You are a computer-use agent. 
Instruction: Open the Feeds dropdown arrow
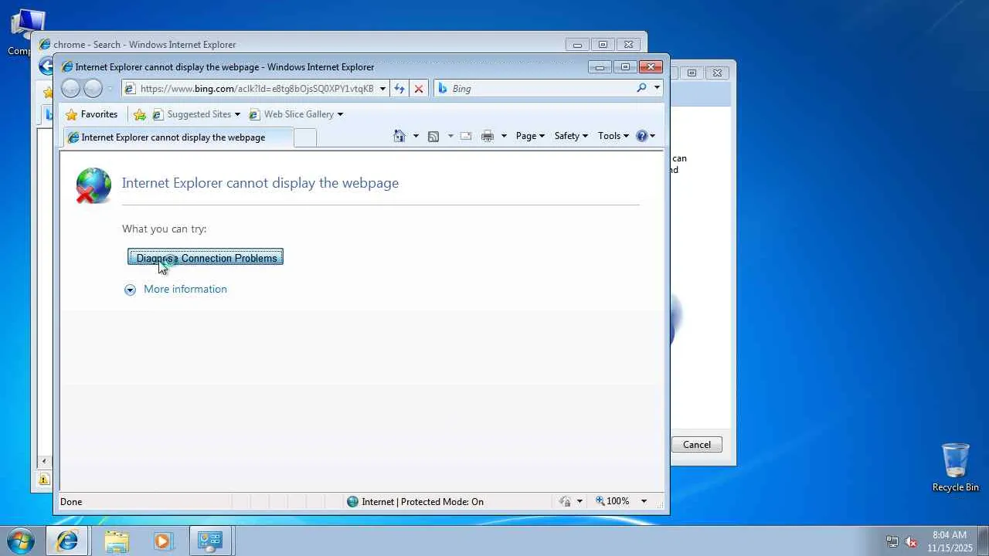pyautogui.click(x=450, y=136)
